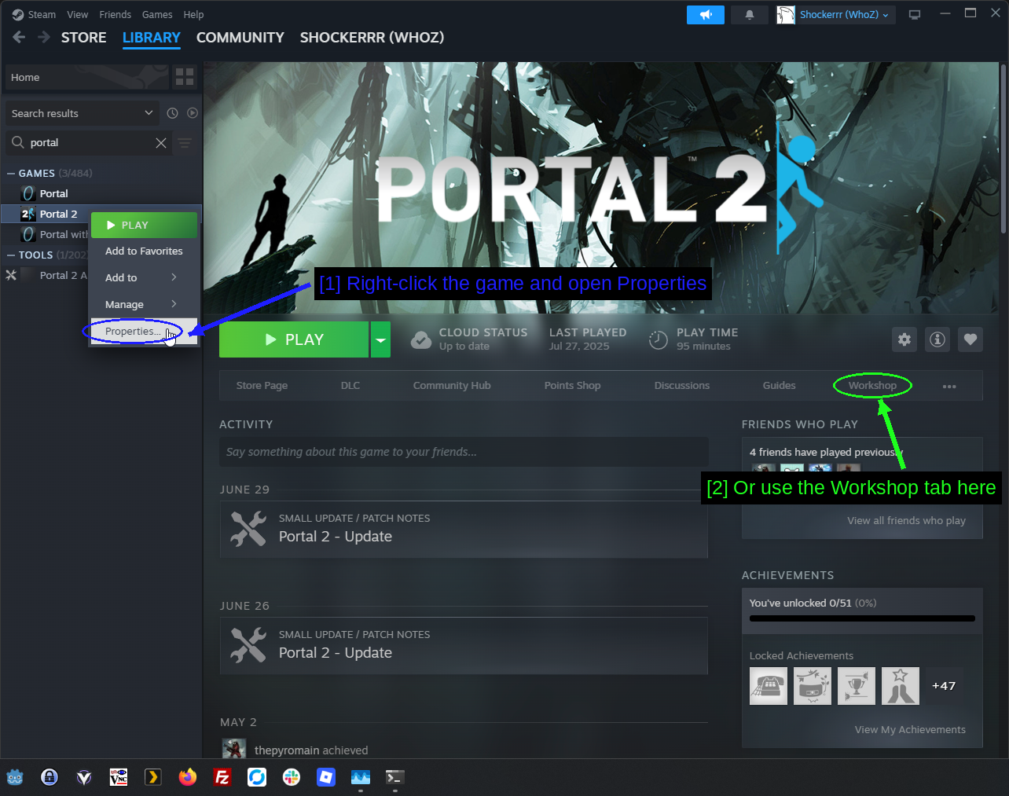Go back with the navigation arrow
Image resolution: width=1009 pixels, height=796 pixels.
point(19,37)
